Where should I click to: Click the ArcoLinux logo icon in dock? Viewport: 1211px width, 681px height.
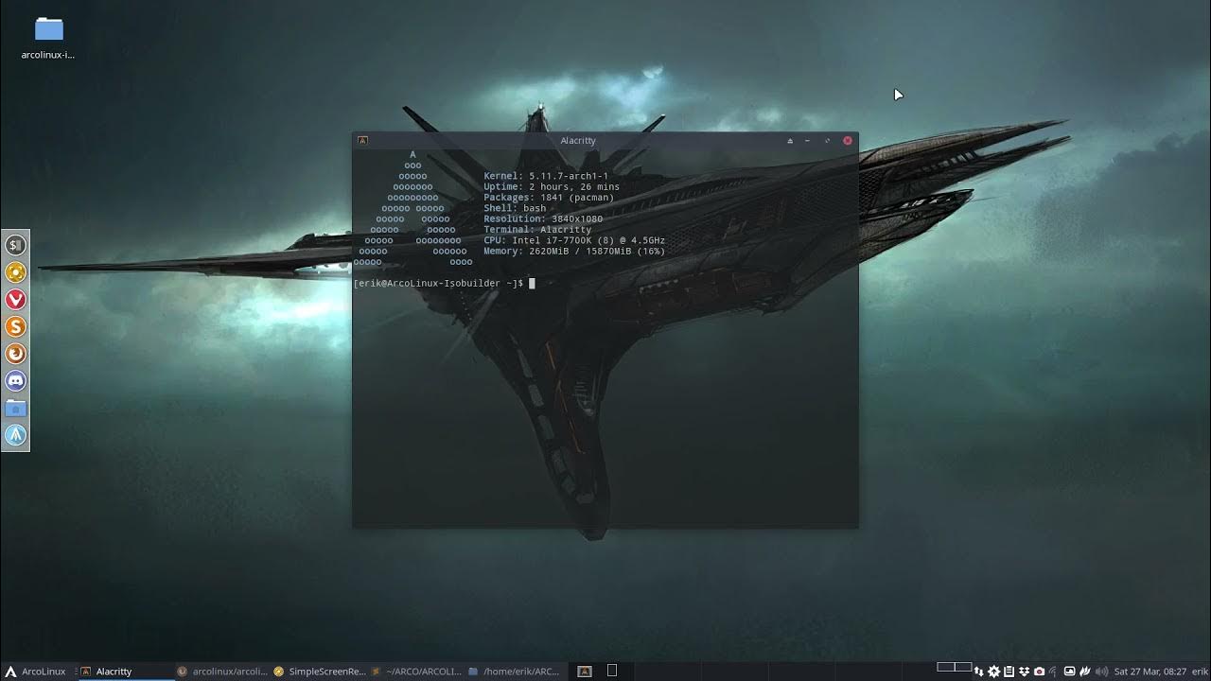click(x=16, y=435)
